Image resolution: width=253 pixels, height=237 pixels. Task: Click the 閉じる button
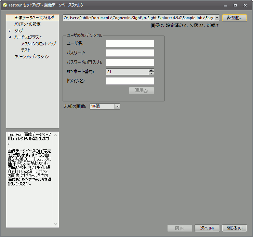point(234,228)
